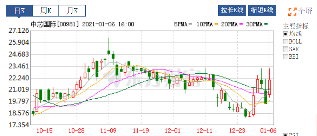The width and height of the screenshot is (317, 136).
Task: Click the orange fullscreen arrows icon
Action: (x=292, y=12)
